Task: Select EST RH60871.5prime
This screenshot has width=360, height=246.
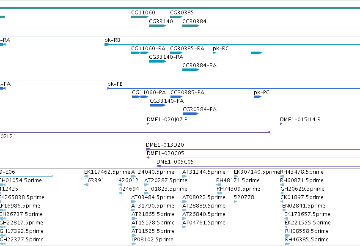Action: point(282,185)
